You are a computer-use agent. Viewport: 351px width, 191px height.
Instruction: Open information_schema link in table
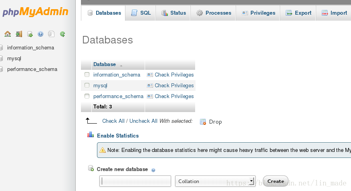pos(117,75)
